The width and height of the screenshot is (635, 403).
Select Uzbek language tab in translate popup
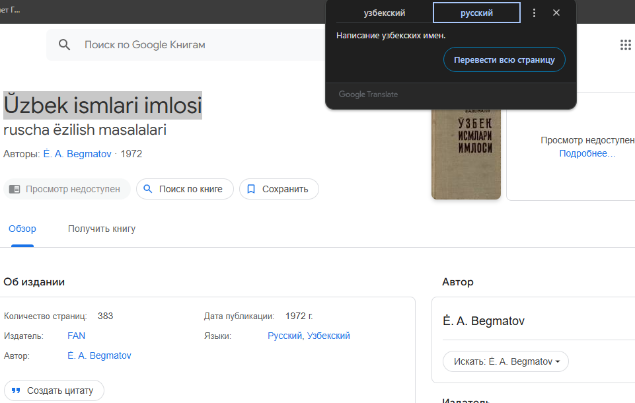click(x=384, y=13)
